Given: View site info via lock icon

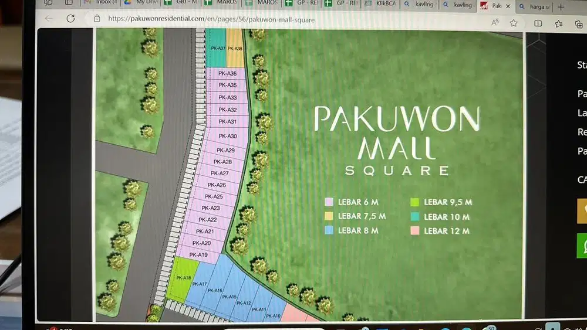Looking at the screenshot, I should pyautogui.click(x=97, y=18).
